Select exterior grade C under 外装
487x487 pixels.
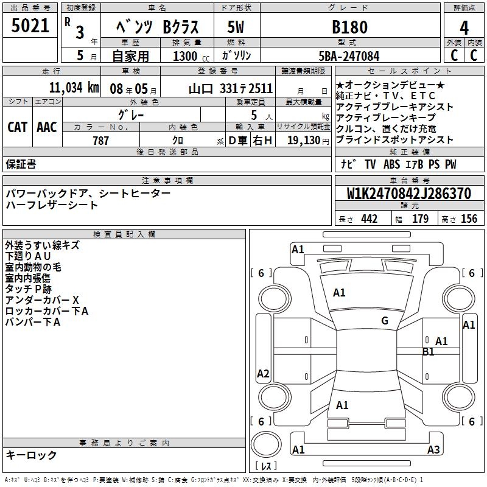tap(454, 55)
